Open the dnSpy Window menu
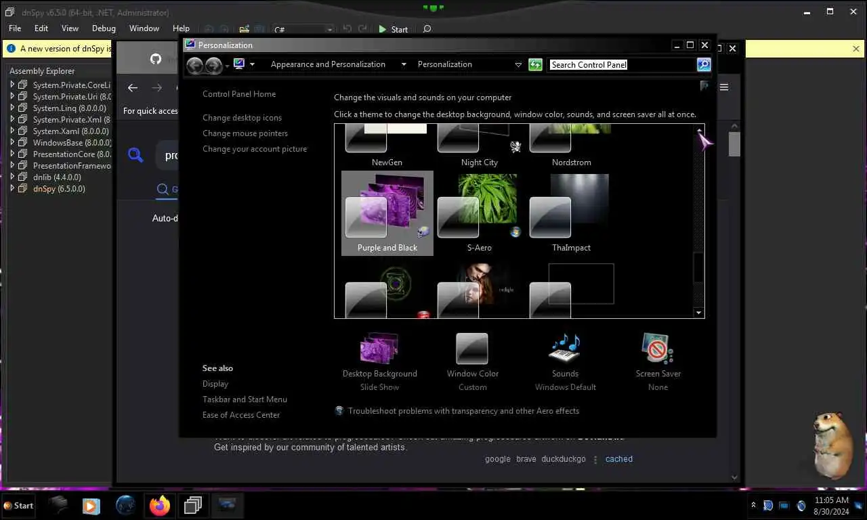Image resolution: width=867 pixels, height=520 pixels. tap(144, 28)
